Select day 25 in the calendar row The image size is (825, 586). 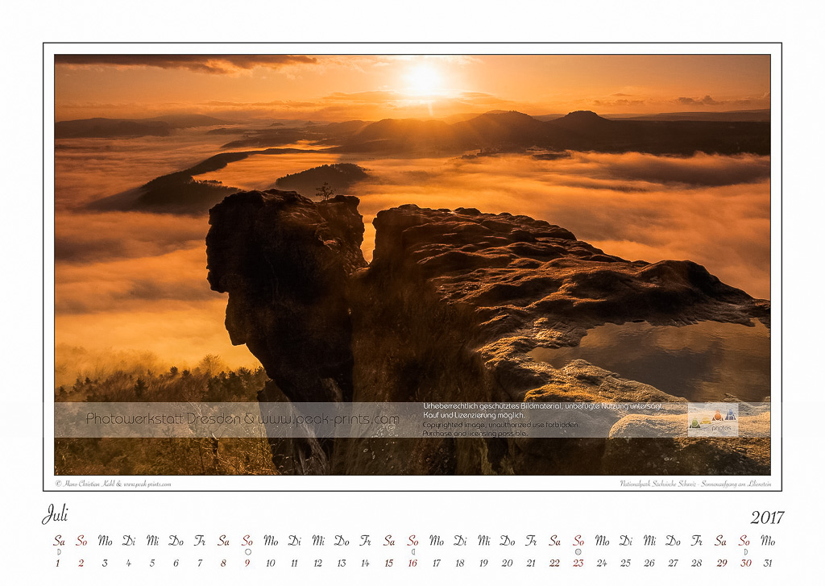coord(625,563)
